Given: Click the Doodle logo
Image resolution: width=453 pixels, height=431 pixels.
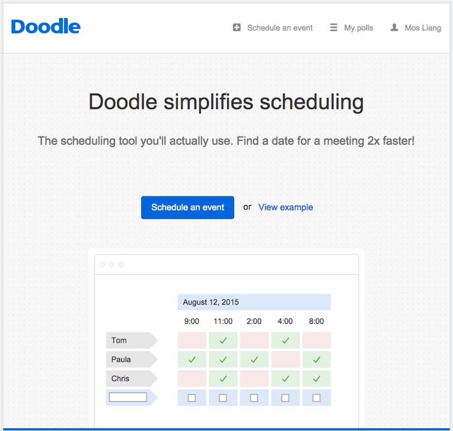Looking at the screenshot, I should (x=46, y=26).
